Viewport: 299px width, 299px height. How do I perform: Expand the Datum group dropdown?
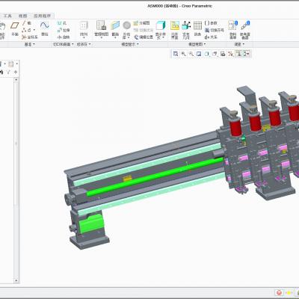pyautogui.click(x=29, y=44)
